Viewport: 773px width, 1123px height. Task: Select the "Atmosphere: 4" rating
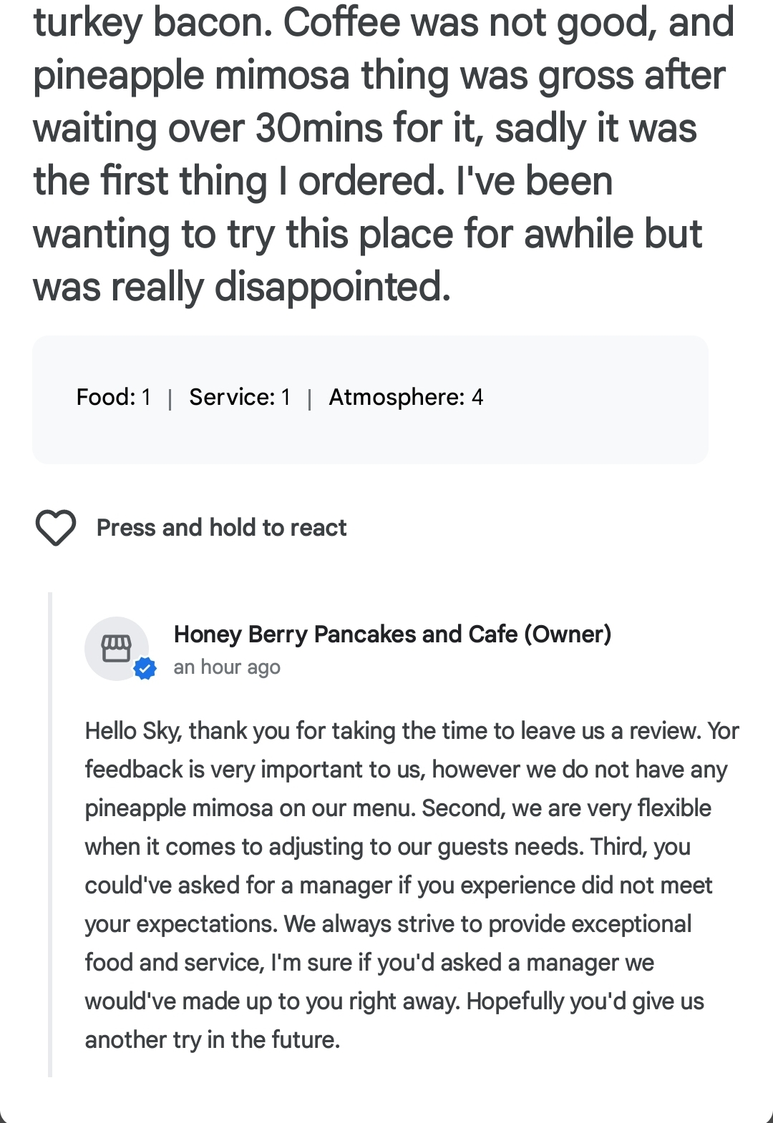pyautogui.click(x=406, y=397)
